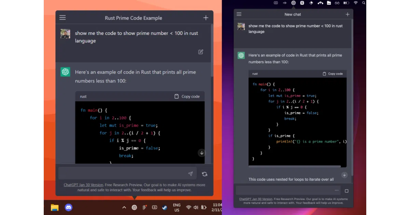Click horizontal scrollbar under right code block
The image size is (410, 215).
[295, 166]
